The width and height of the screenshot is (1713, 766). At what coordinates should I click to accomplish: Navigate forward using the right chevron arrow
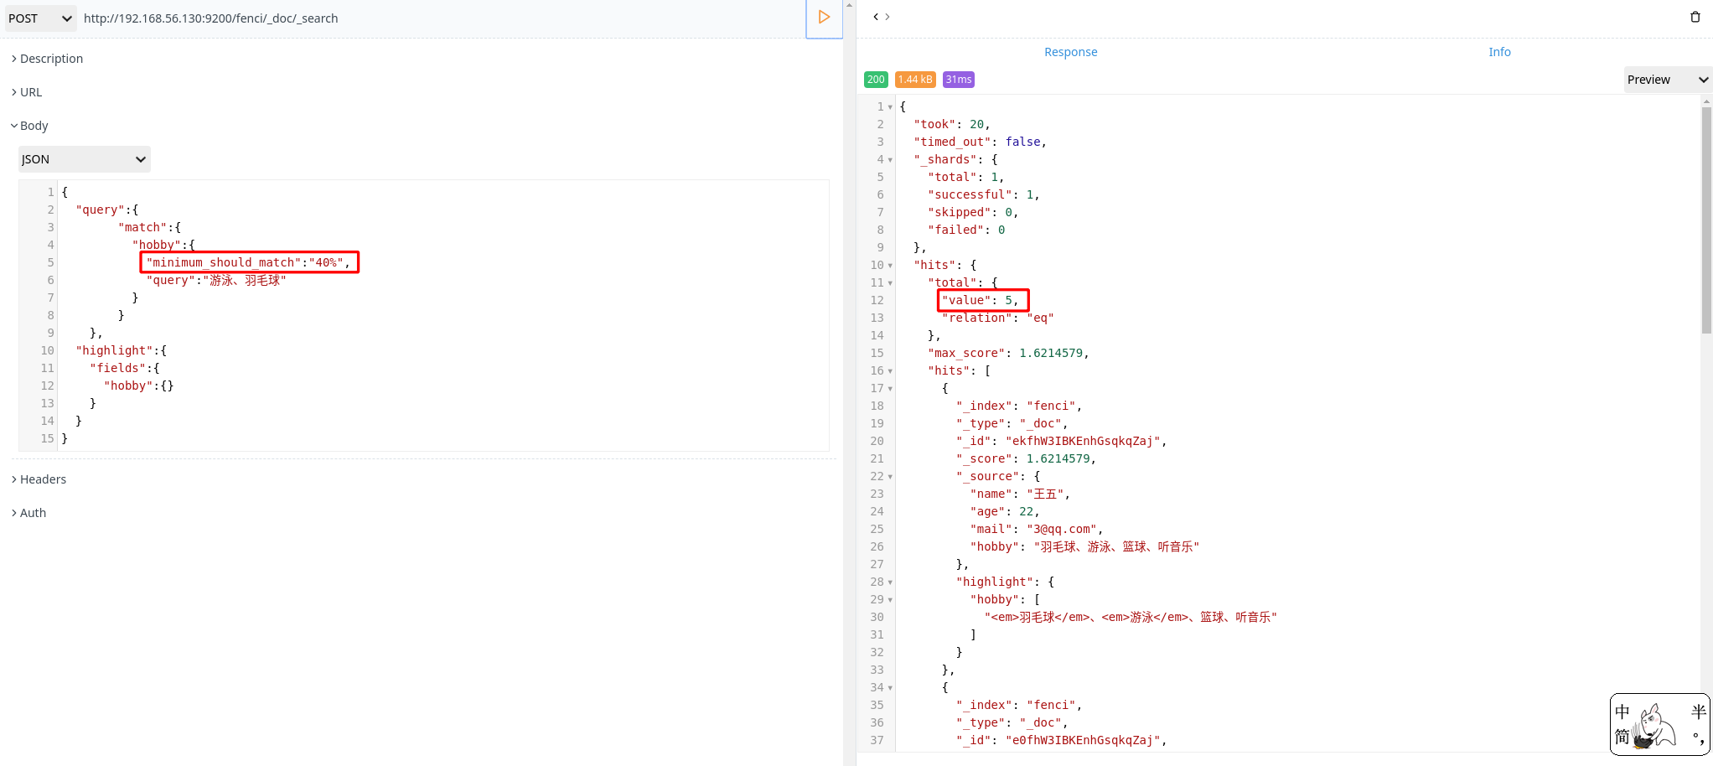(886, 16)
